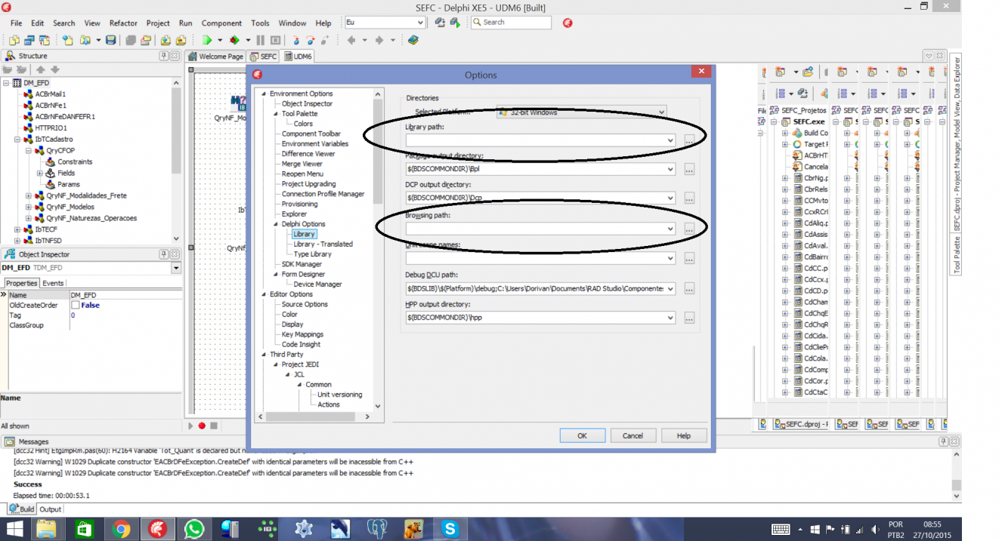Click the Program Reset stop icon
The image size is (1002, 541).
pyautogui.click(x=275, y=40)
